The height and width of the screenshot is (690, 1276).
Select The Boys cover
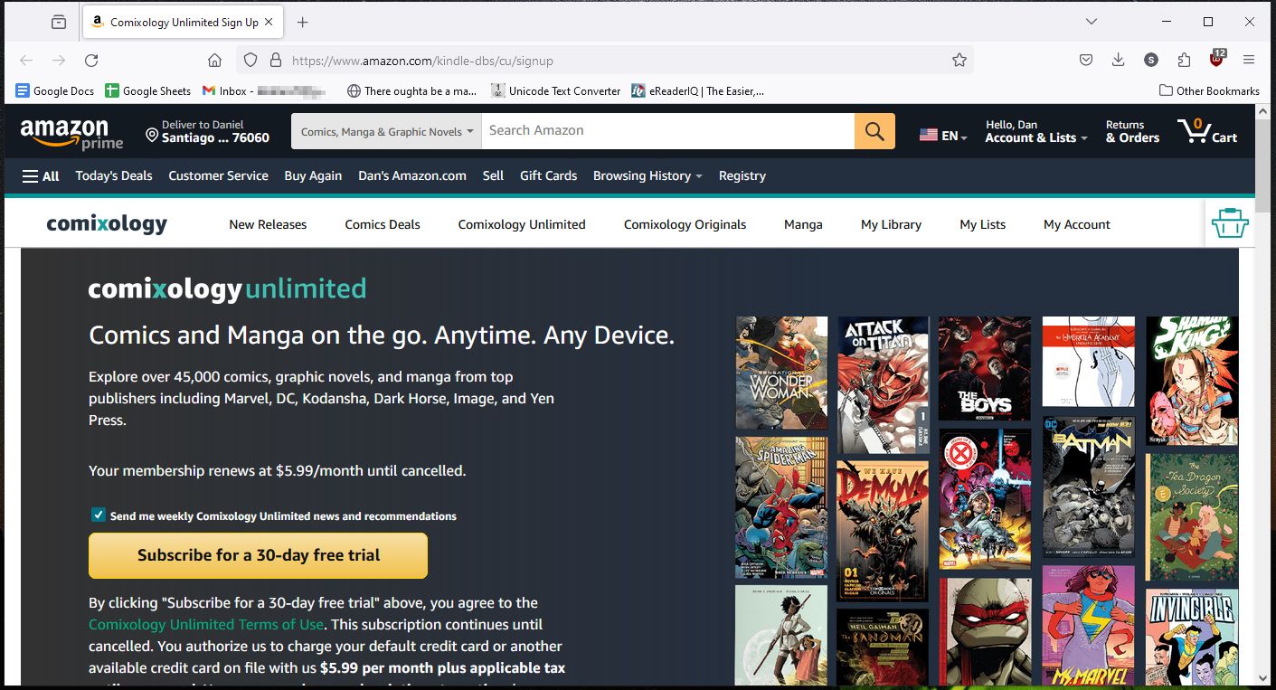pyautogui.click(x=985, y=368)
